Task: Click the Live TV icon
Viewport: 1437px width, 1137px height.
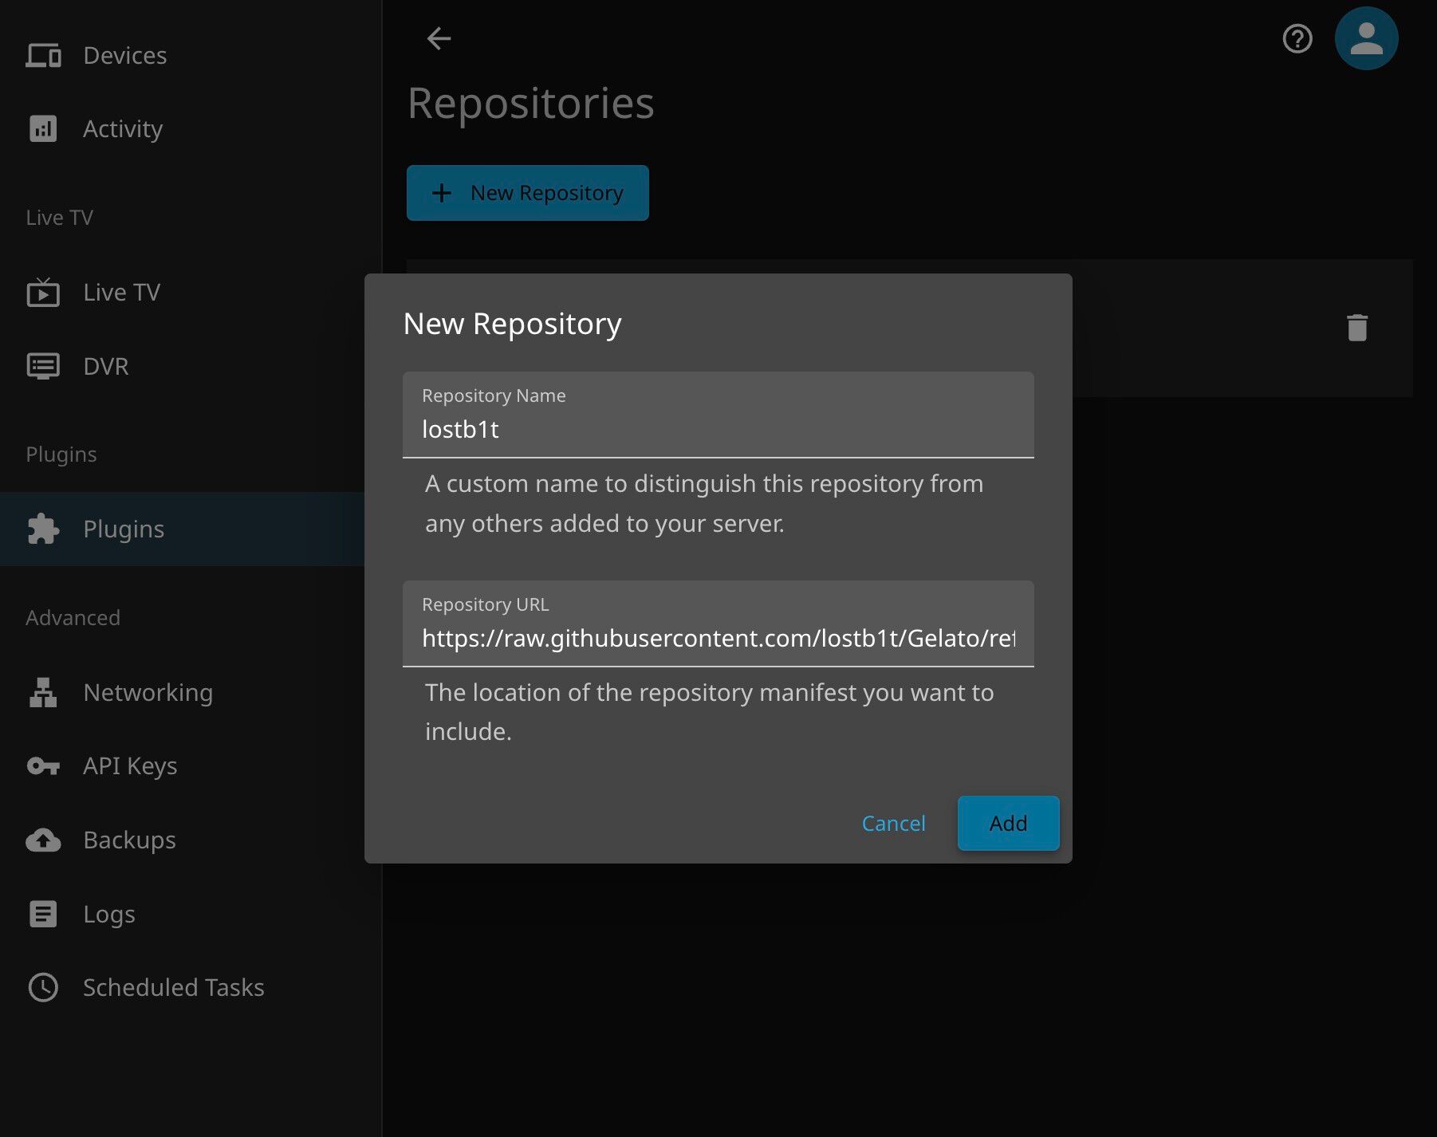Action: [x=43, y=293]
